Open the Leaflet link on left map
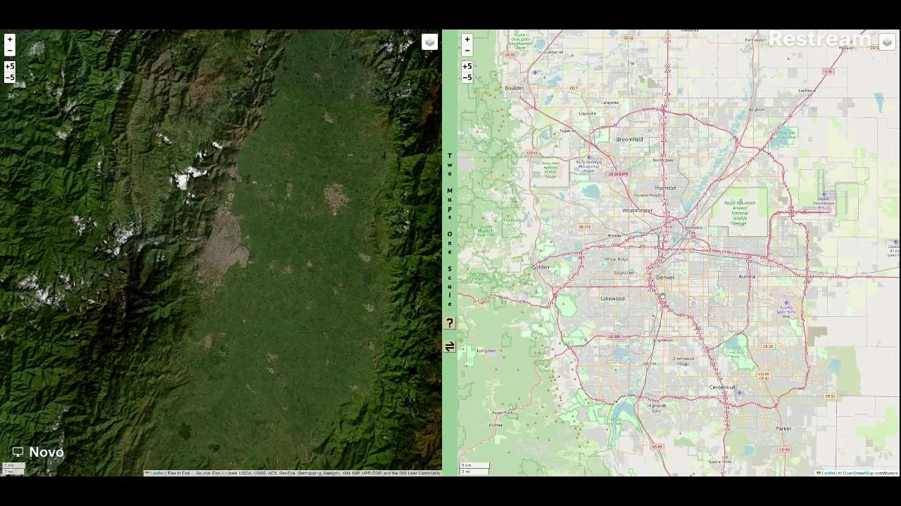 157,473
